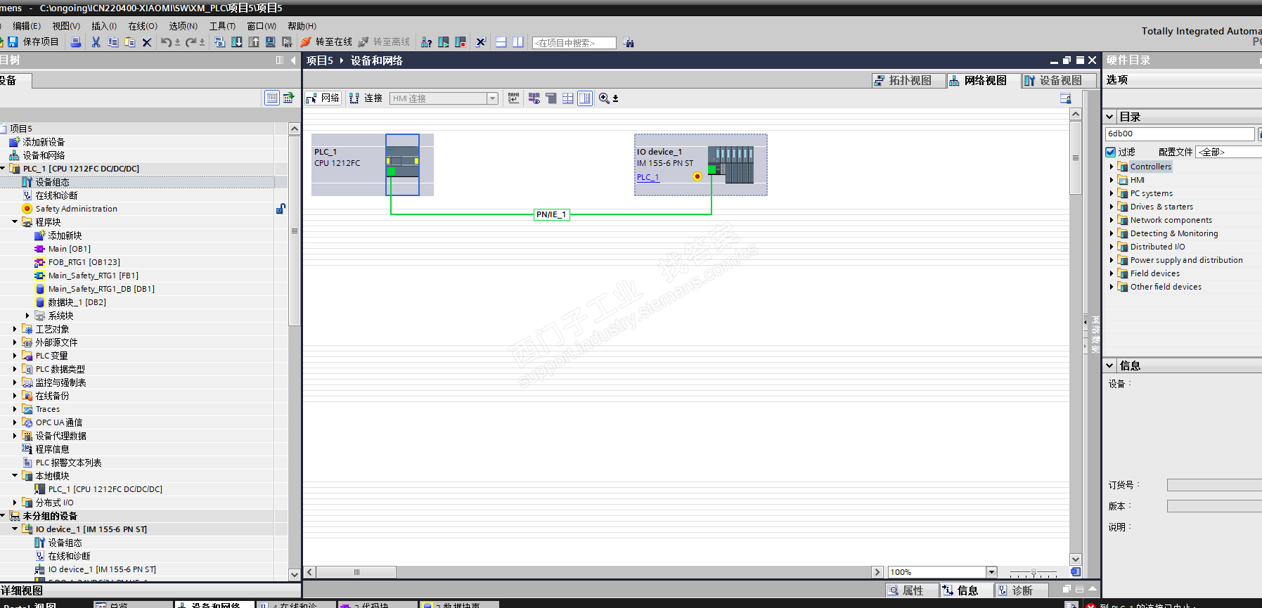Screen dimensions: 1262x608
Task: Click the Show address labels NAME icon
Action: tap(514, 98)
